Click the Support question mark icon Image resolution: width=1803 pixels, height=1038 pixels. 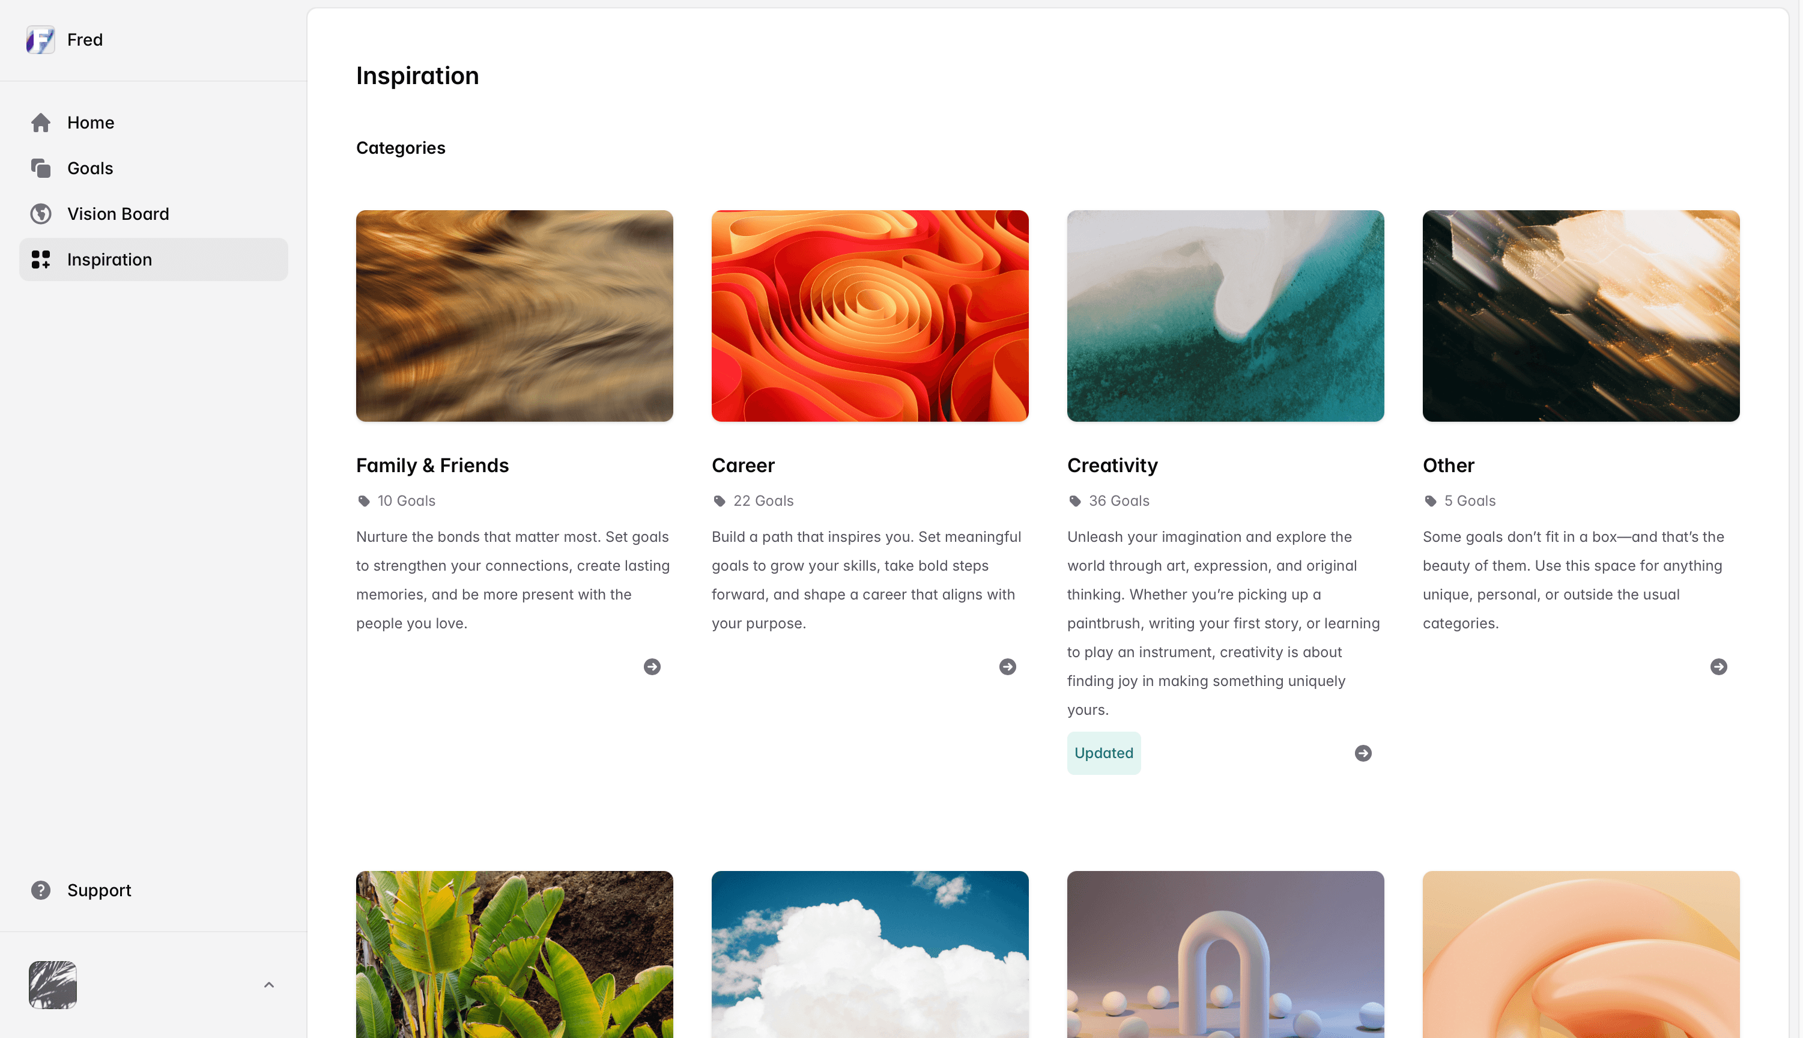click(x=41, y=890)
